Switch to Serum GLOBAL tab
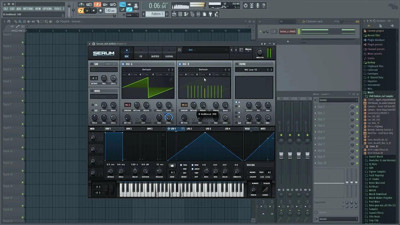This screenshot has height=225, width=400. (x=169, y=53)
